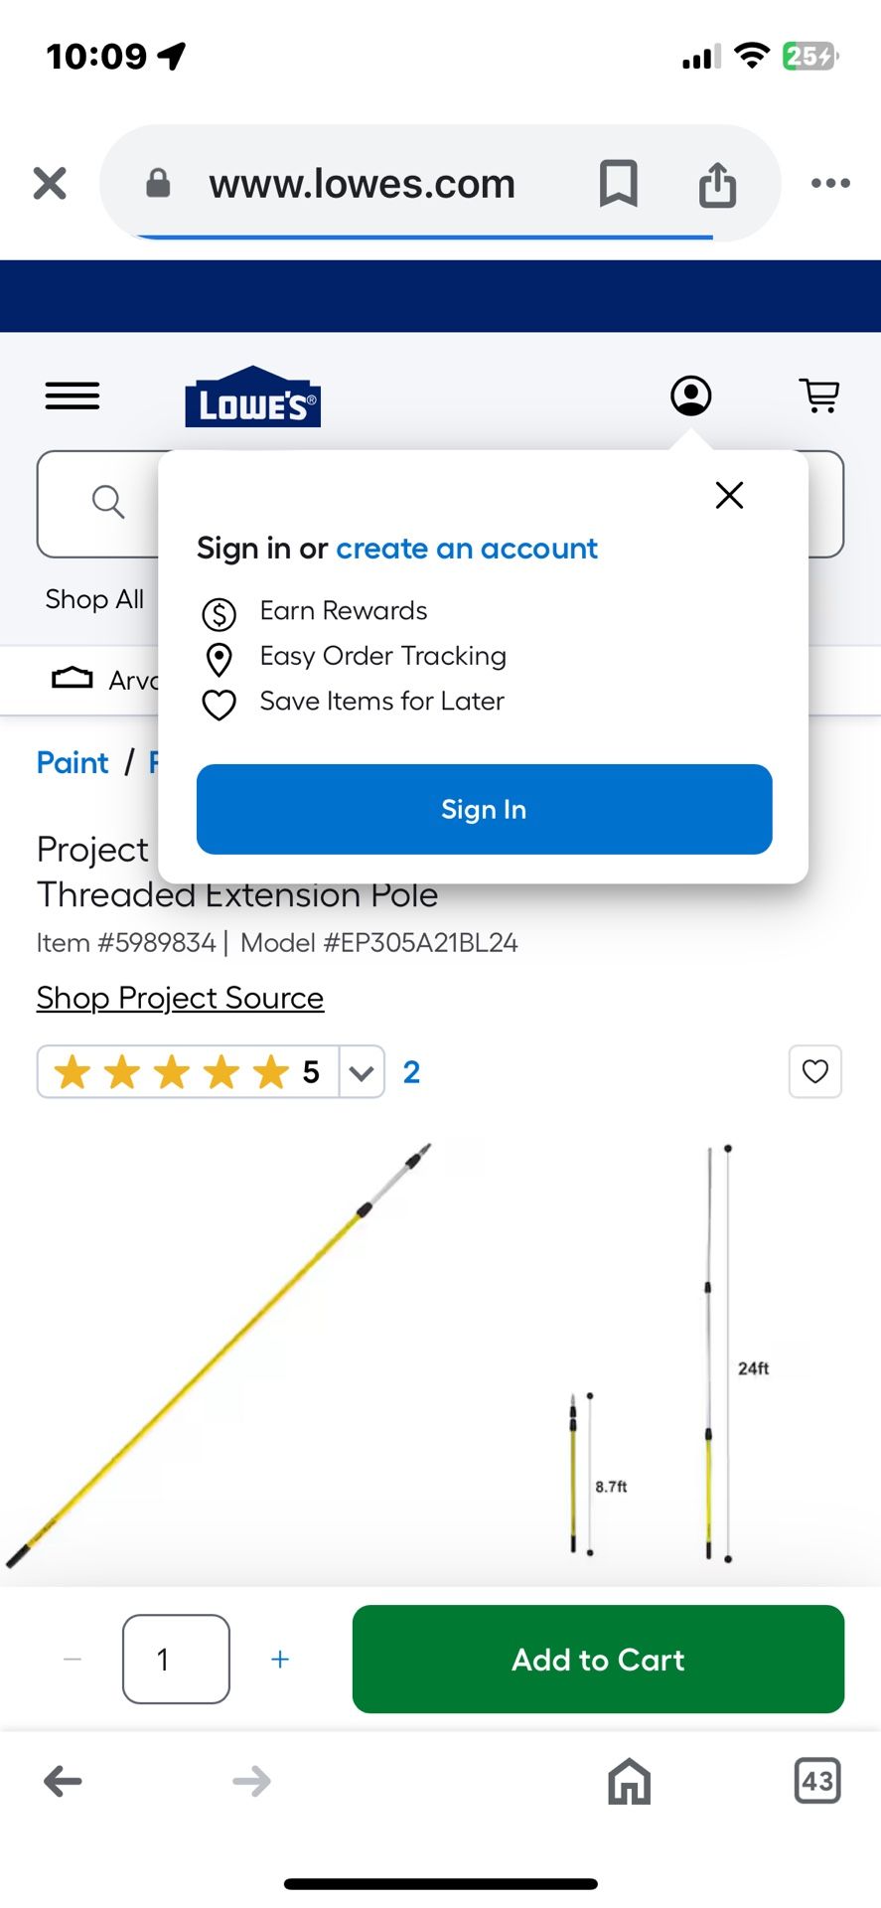The image size is (881, 1908).
Task: Open the browser three-dot options menu
Action: (830, 183)
